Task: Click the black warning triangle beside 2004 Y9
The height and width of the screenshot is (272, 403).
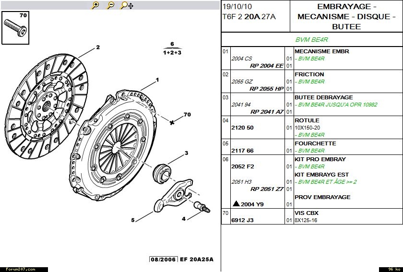Action: [x=236, y=204]
